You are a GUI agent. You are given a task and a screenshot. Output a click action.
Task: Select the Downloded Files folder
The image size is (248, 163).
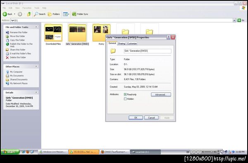(x=53, y=34)
